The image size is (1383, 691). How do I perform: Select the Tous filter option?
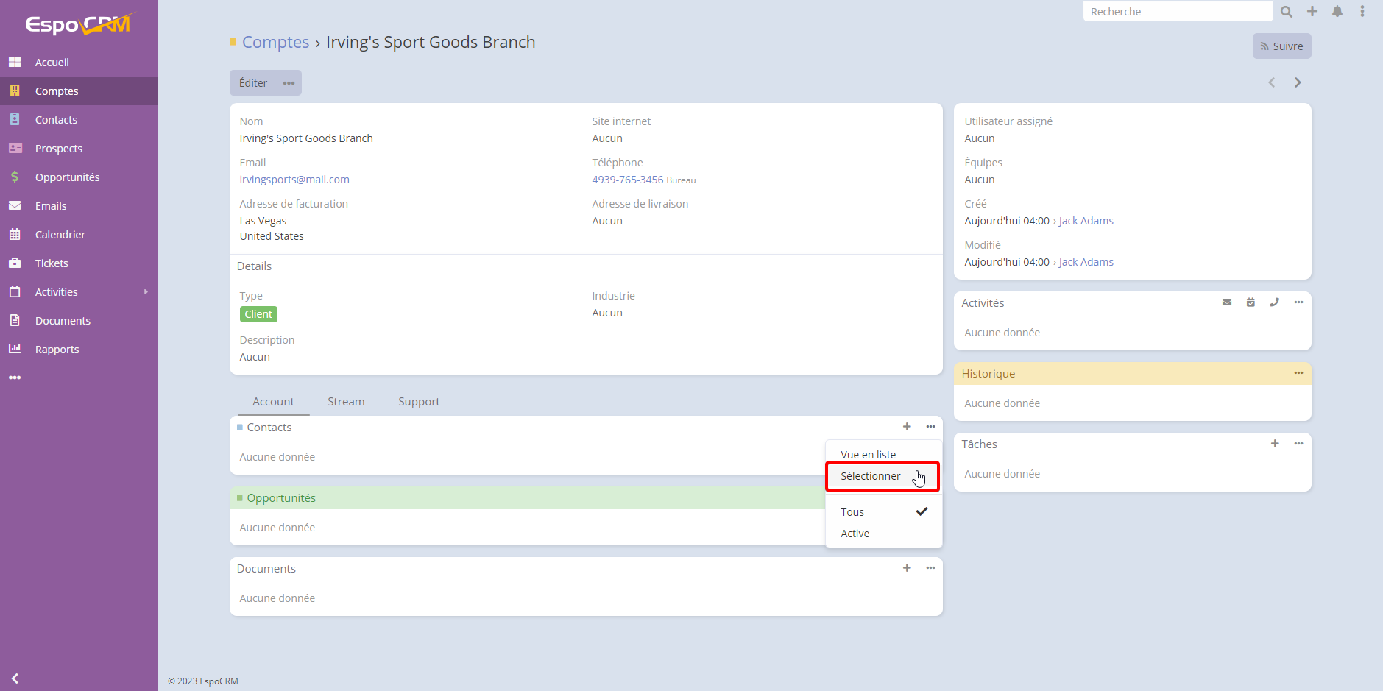pos(853,512)
